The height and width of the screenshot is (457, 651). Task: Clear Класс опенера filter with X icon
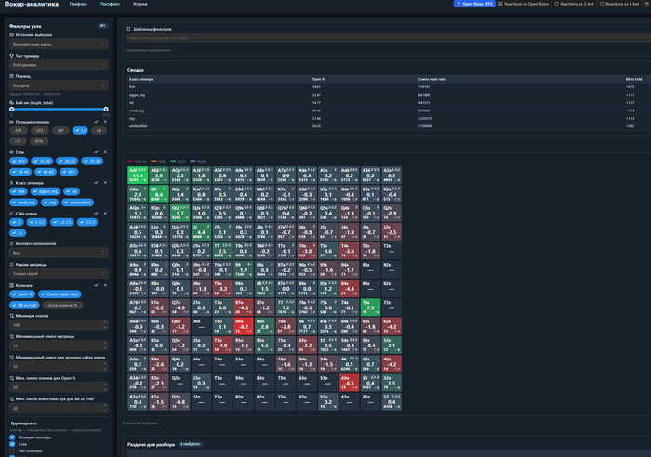105,182
